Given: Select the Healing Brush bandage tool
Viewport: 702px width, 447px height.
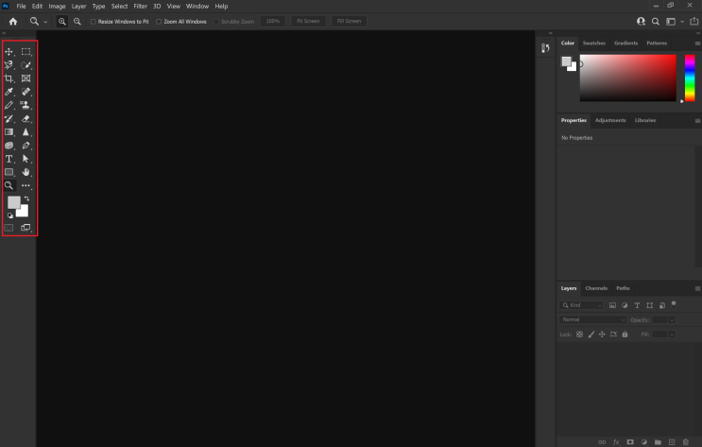Looking at the screenshot, I should (x=26, y=92).
